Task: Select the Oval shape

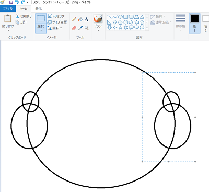Action: [120, 17]
